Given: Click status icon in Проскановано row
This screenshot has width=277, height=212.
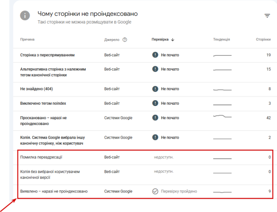Looking at the screenshot, I should point(155,118).
